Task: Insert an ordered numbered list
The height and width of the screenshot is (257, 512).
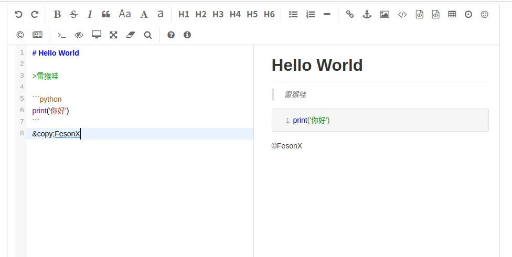Action: 310,14
